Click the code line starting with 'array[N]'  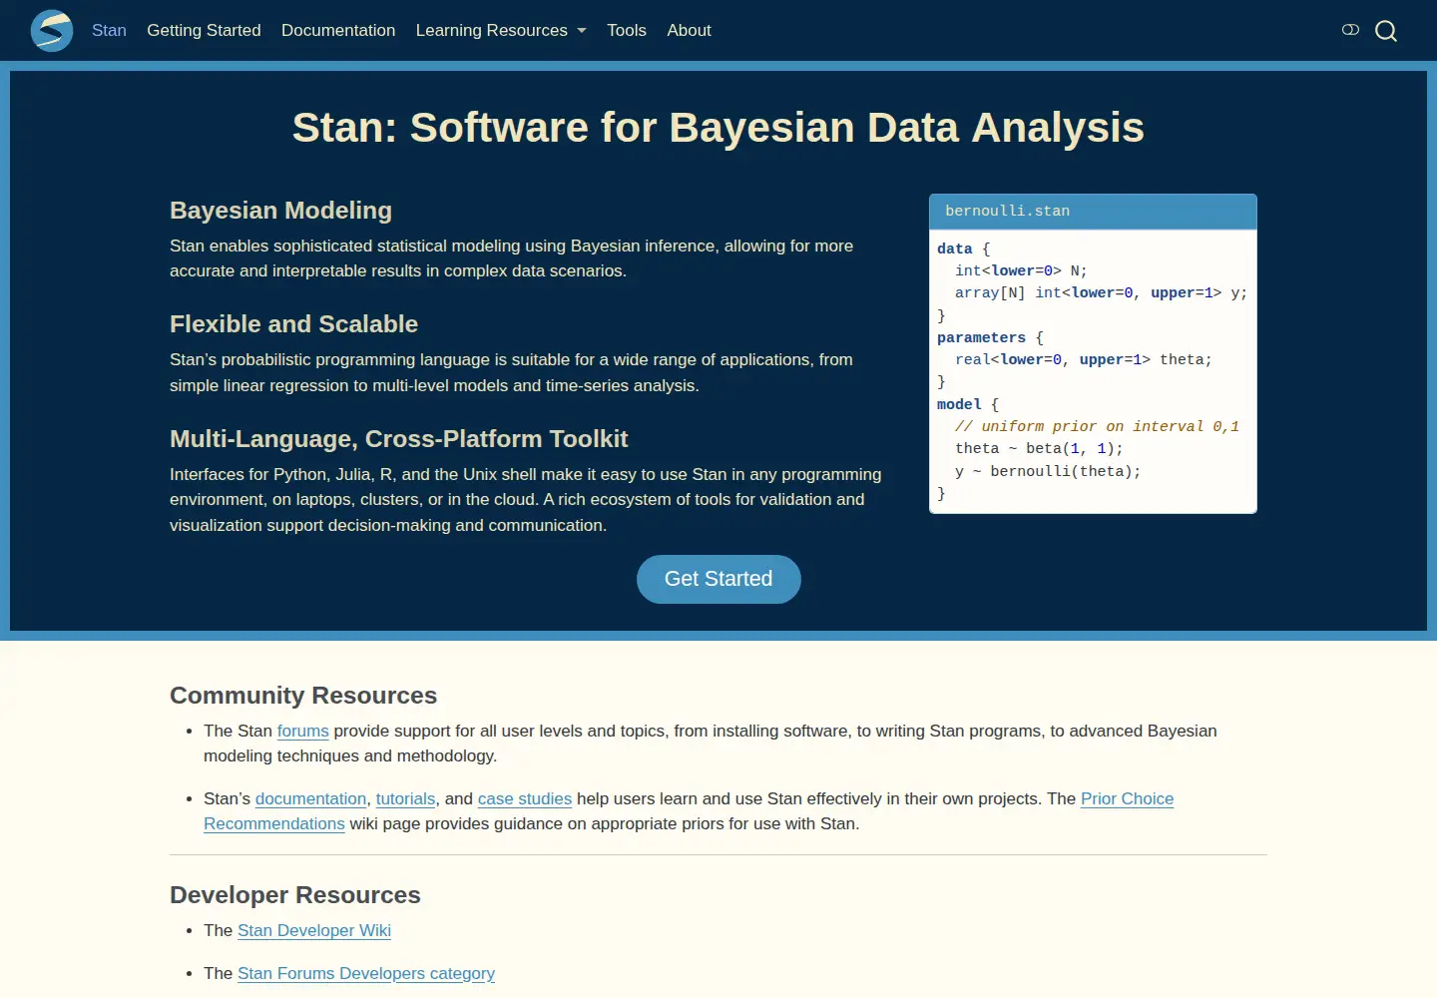pos(1102,292)
